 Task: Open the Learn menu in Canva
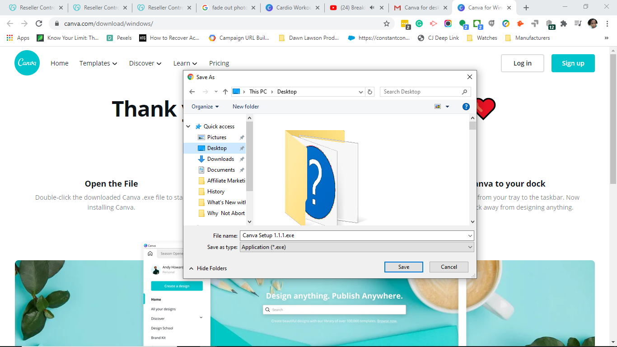(x=185, y=63)
